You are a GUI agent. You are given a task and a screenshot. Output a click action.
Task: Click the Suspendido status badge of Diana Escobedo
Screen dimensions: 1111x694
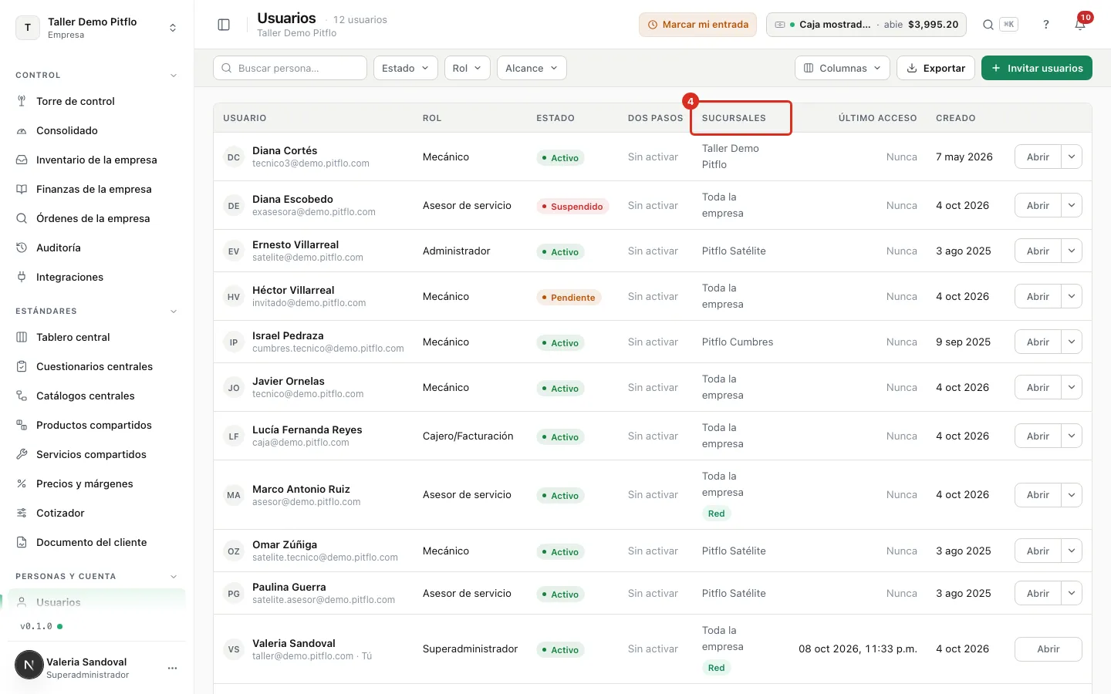pyautogui.click(x=572, y=207)
